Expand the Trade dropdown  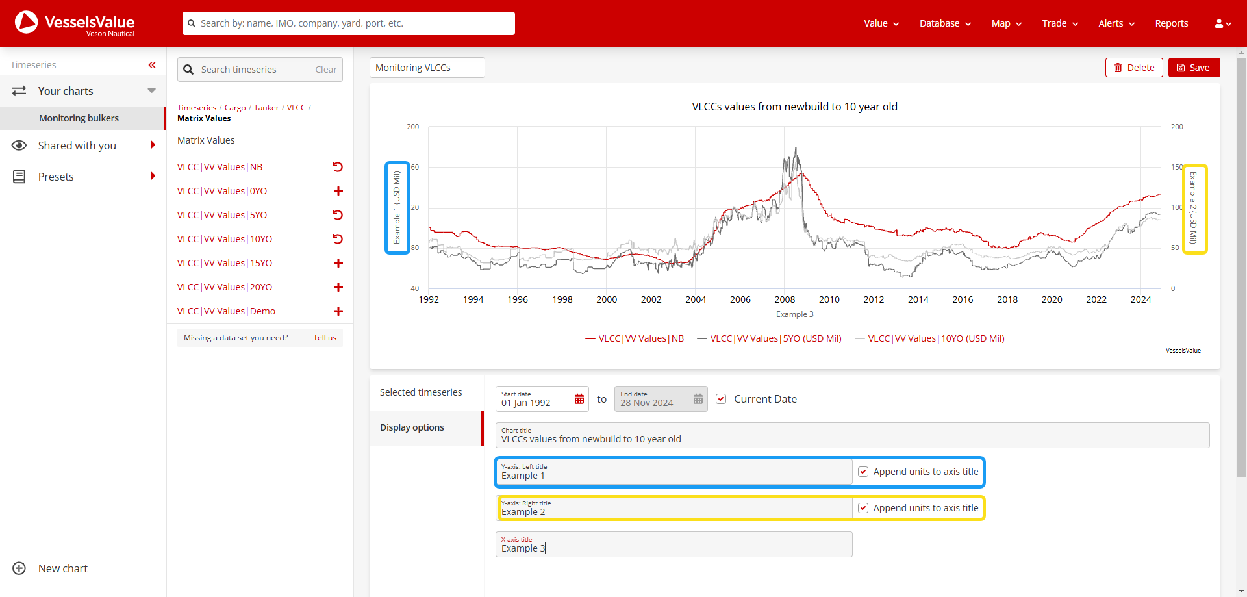point(1059,23)
